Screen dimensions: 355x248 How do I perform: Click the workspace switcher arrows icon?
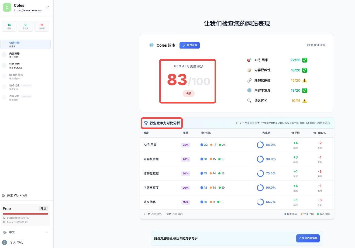[x=47, y=8]
